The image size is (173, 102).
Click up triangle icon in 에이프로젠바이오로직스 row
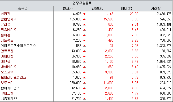pos(84,46)
